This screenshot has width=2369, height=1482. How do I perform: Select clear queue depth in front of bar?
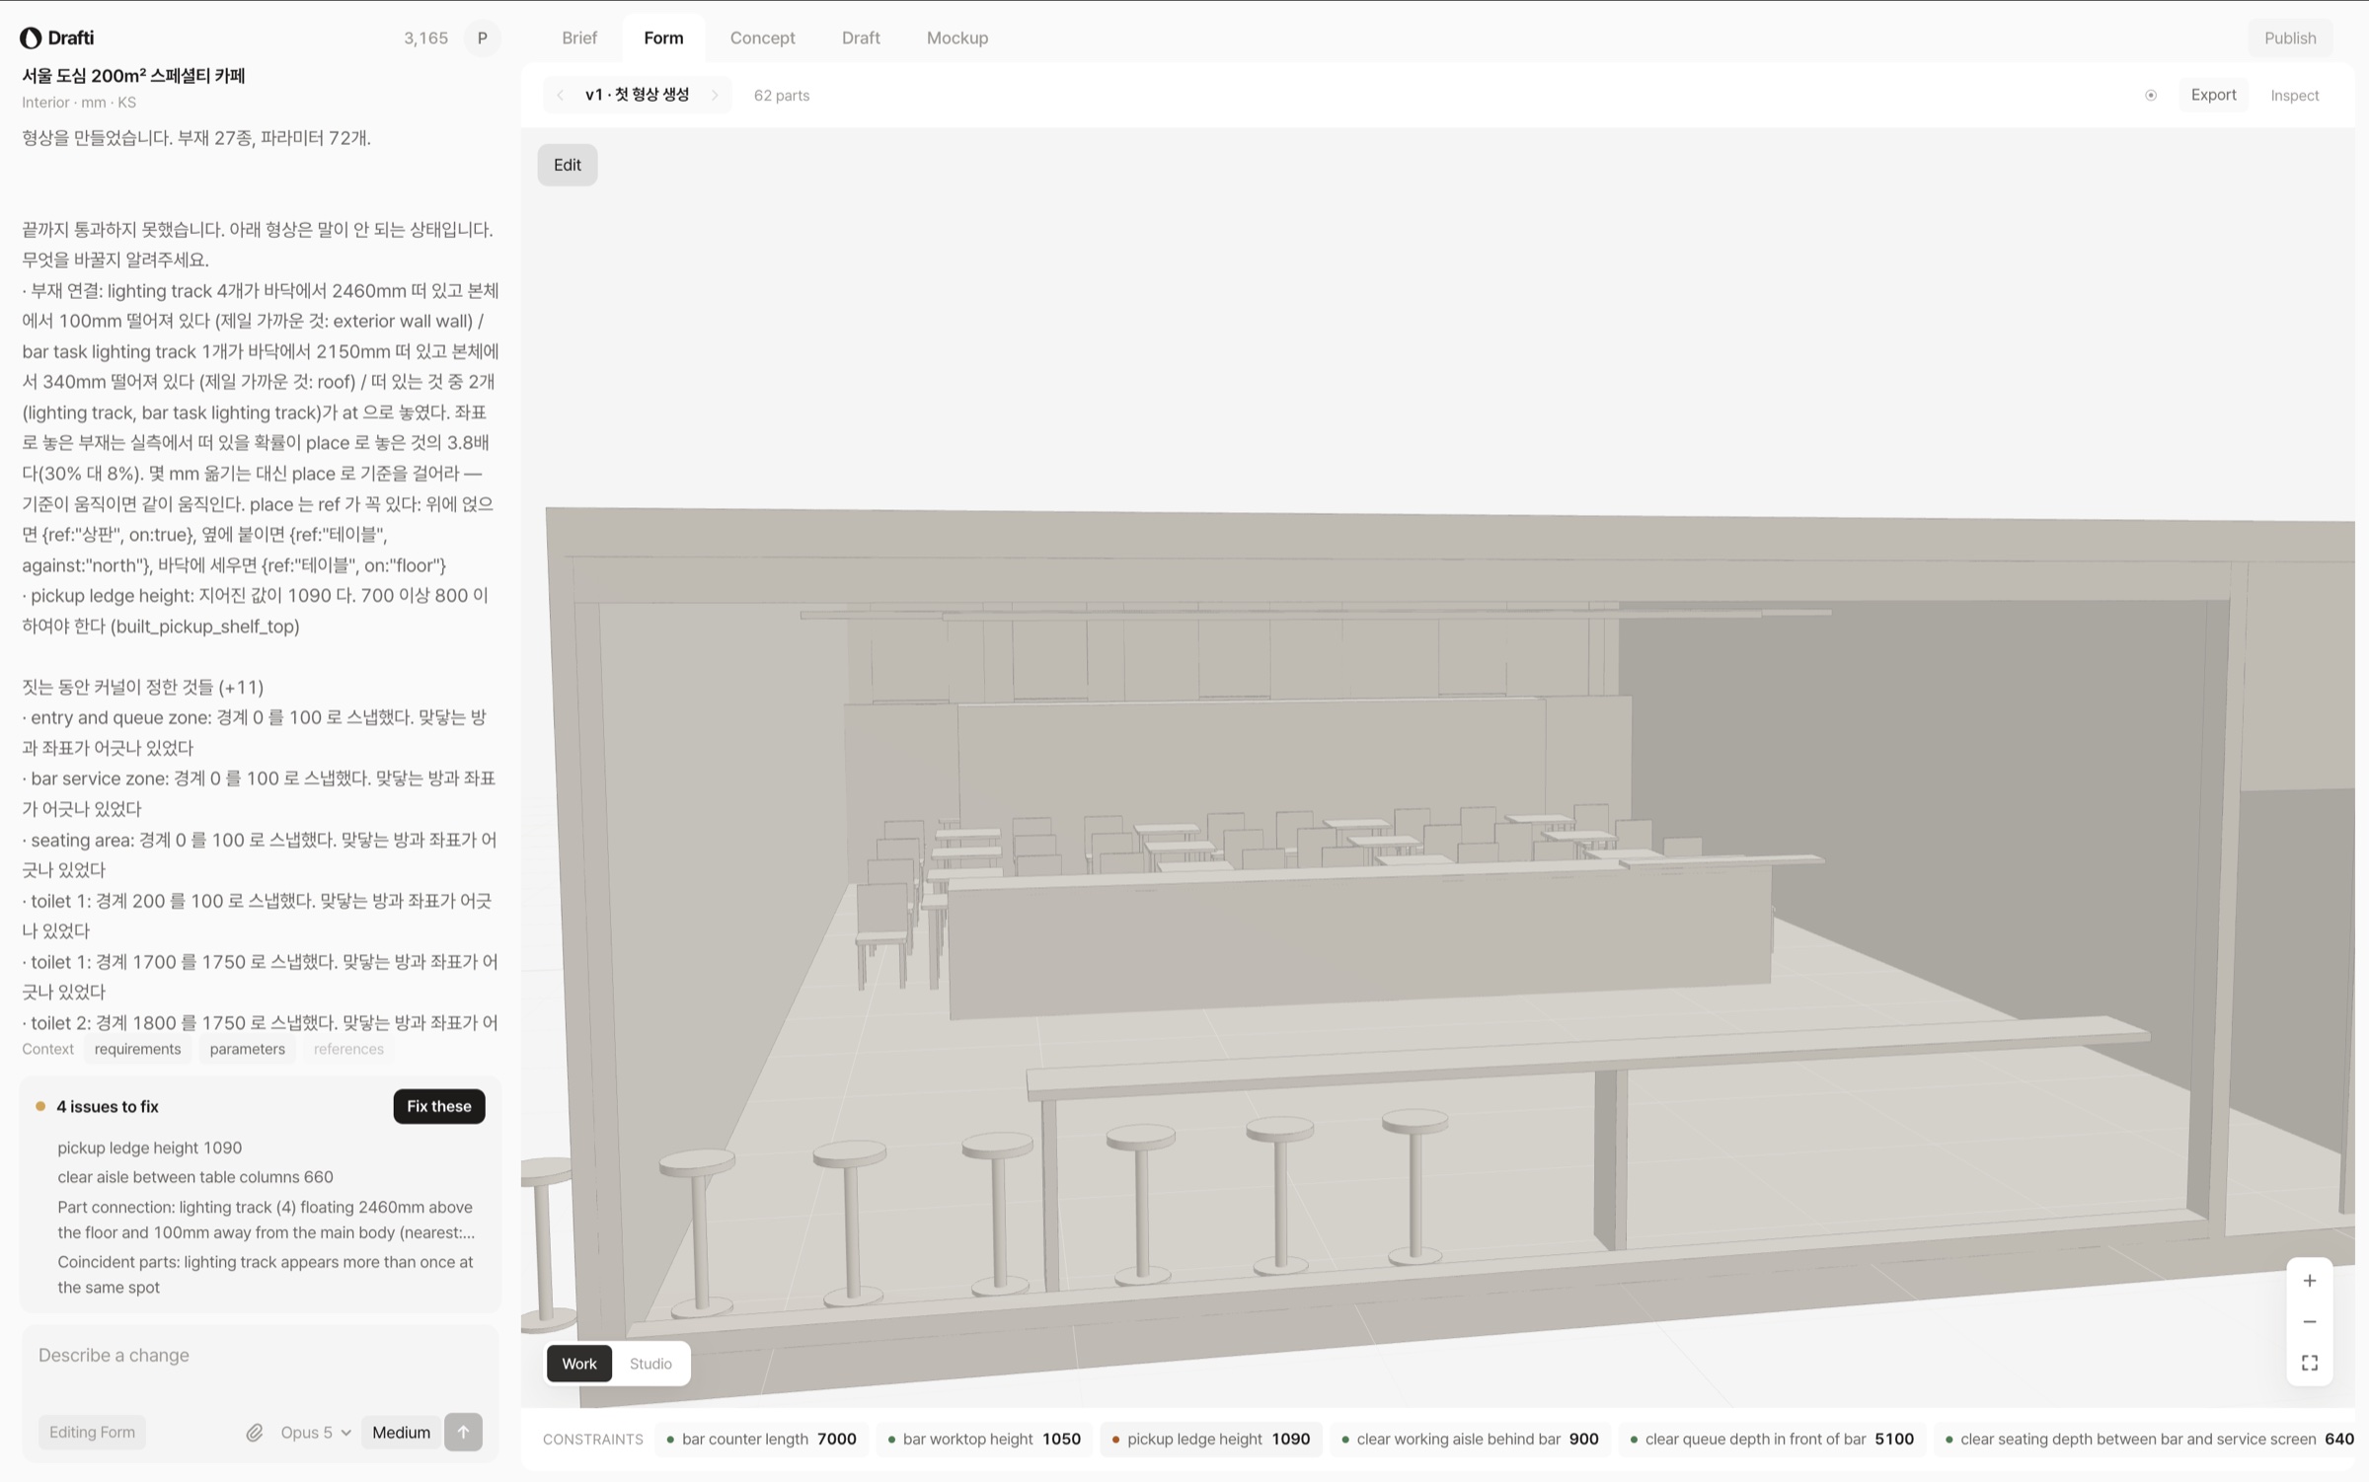[x=1772, y=1440]
